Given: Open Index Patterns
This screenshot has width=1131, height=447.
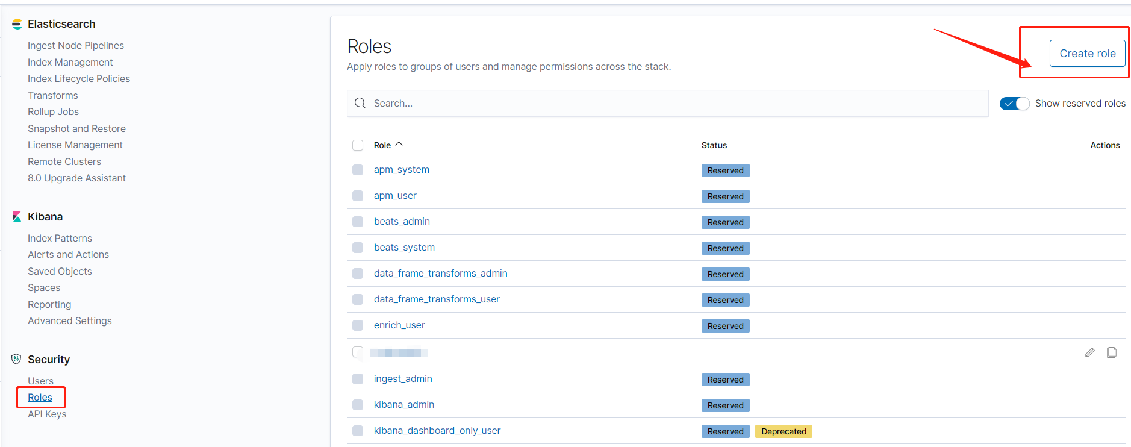Looking at the screenshot, I should [60, 238].
